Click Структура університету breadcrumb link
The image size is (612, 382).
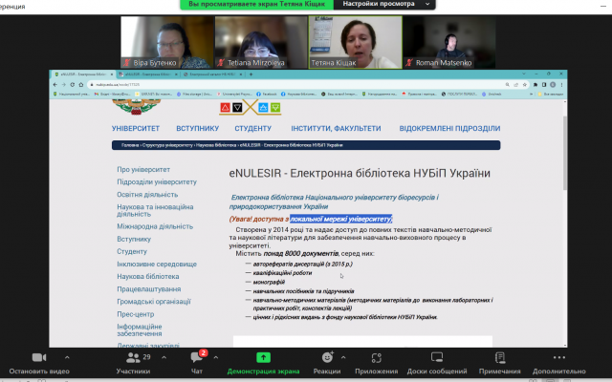167,145
